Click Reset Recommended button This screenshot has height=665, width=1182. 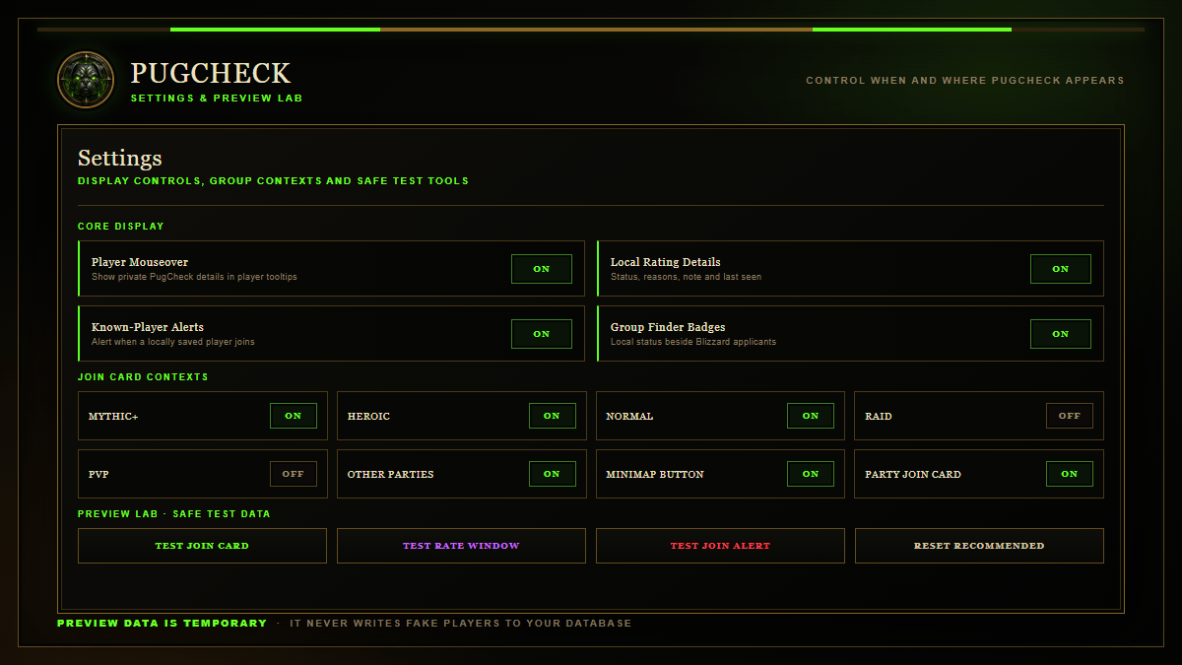tap(979, 546)
